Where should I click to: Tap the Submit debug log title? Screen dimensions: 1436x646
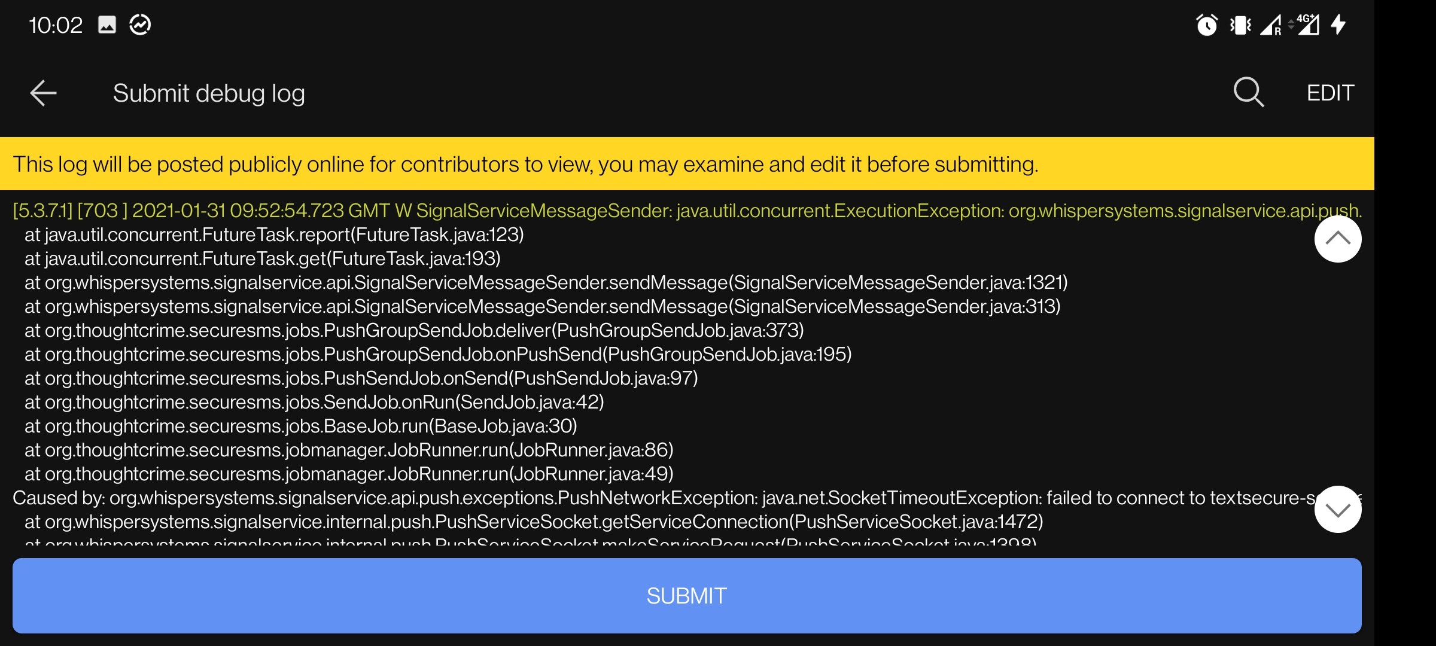tap(208, 92)
